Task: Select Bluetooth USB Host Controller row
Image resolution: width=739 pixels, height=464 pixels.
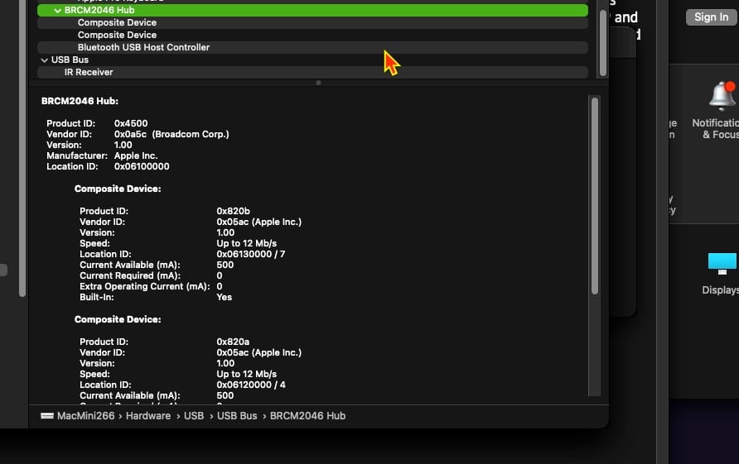Action: pos(312,47)
